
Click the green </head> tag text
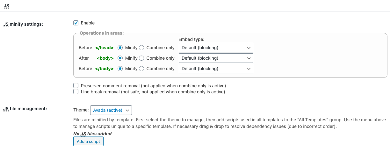click(105, 48)
